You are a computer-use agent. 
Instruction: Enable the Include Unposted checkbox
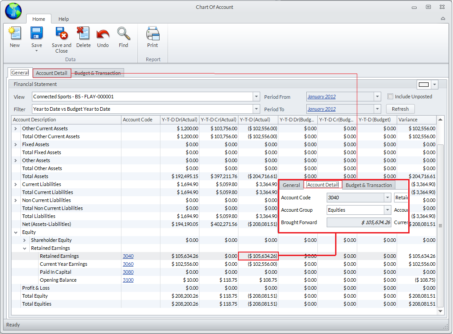click(x=391, y=97)
